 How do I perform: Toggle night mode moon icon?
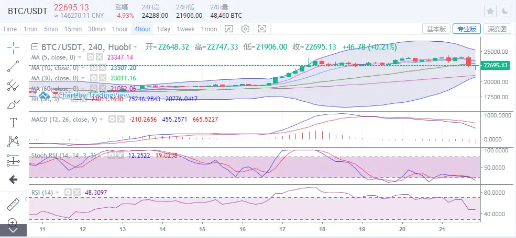pyautogui.click(x=504, y=11)
